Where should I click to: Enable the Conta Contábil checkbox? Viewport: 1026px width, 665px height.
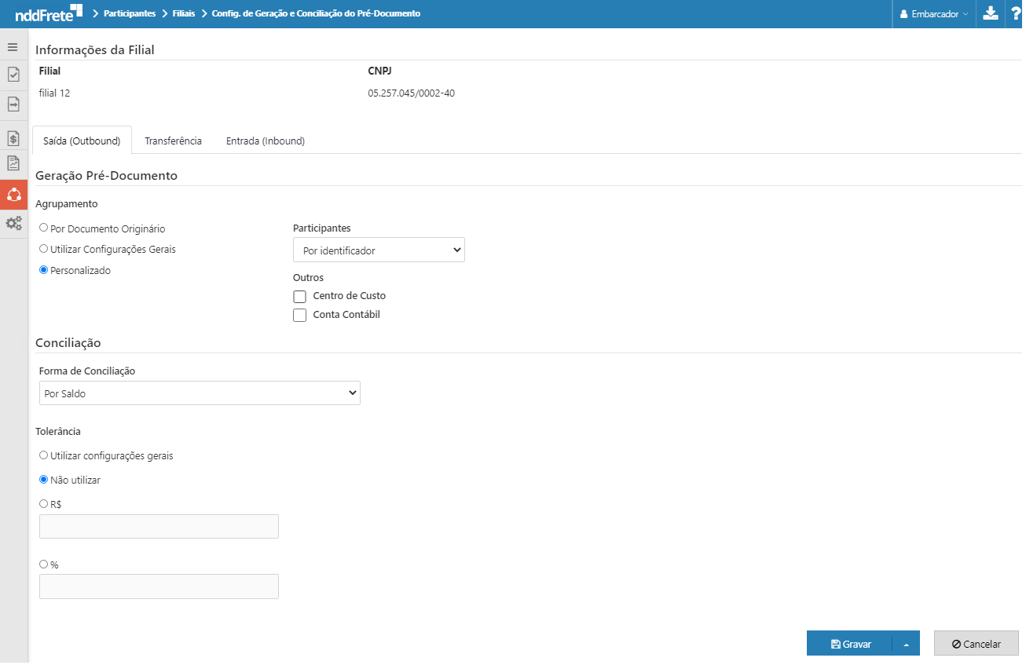(299, 316)
